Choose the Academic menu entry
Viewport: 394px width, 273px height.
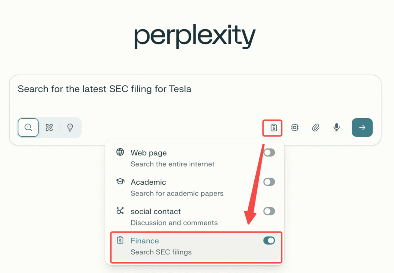(x=177, y=187)
